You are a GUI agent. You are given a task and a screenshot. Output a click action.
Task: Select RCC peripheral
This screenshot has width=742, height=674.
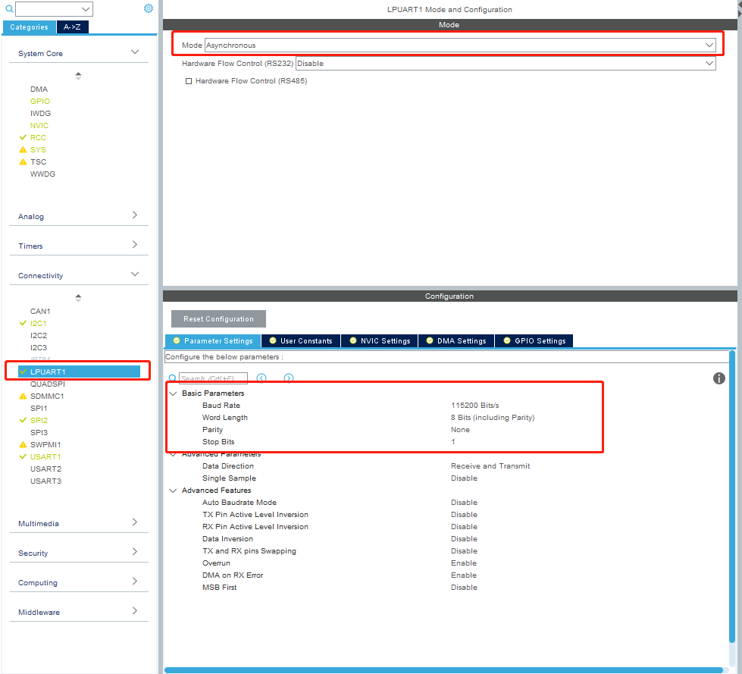(x=38, y=138)
